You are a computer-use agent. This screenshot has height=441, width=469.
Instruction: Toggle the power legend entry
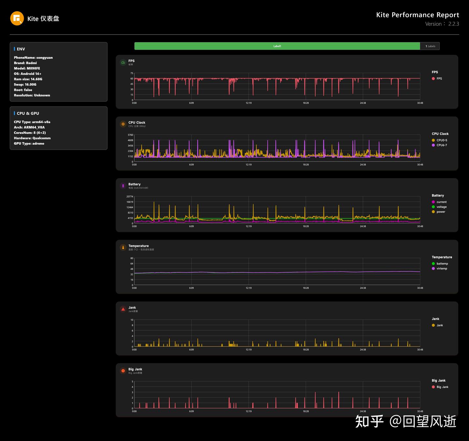pos(438,212)
